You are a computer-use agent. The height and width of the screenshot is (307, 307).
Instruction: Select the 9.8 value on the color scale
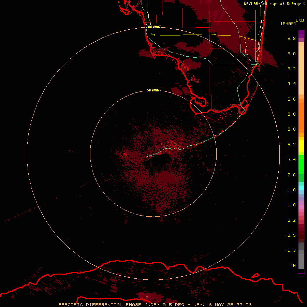click(x=292, y=38)
